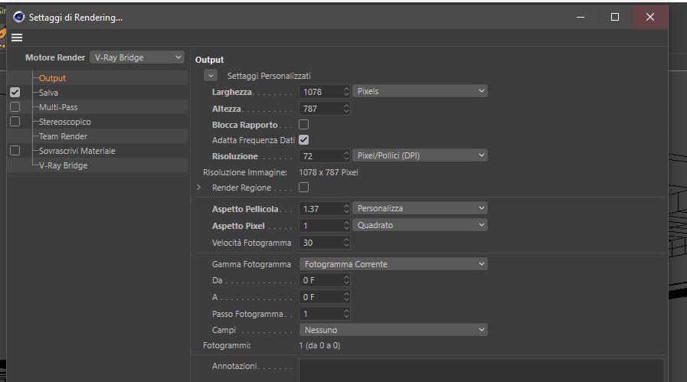
Task: Uncheck the Salva checkbox
Action: click(15, 93)
